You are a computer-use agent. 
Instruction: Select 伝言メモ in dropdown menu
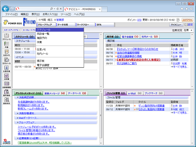pyautogui.click(x=60, y=49)
